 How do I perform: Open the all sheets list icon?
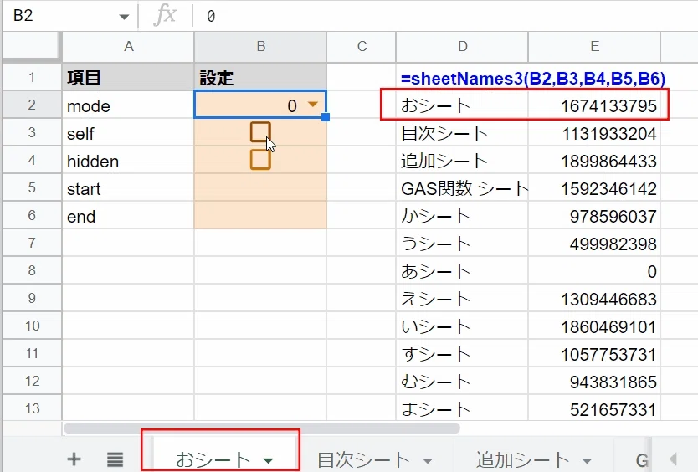click(115, 459)
